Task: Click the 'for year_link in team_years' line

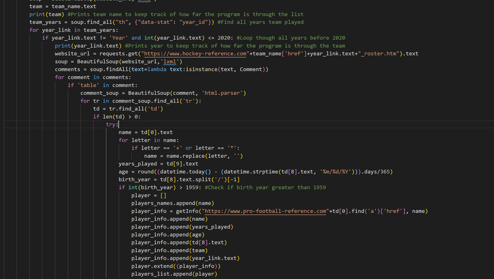Action: 74,30
